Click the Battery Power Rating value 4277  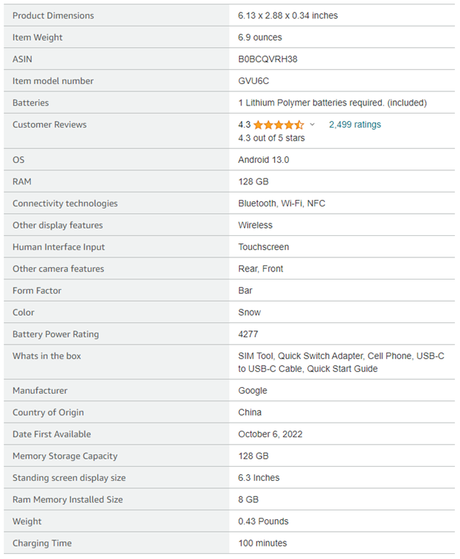pos(248,334)
